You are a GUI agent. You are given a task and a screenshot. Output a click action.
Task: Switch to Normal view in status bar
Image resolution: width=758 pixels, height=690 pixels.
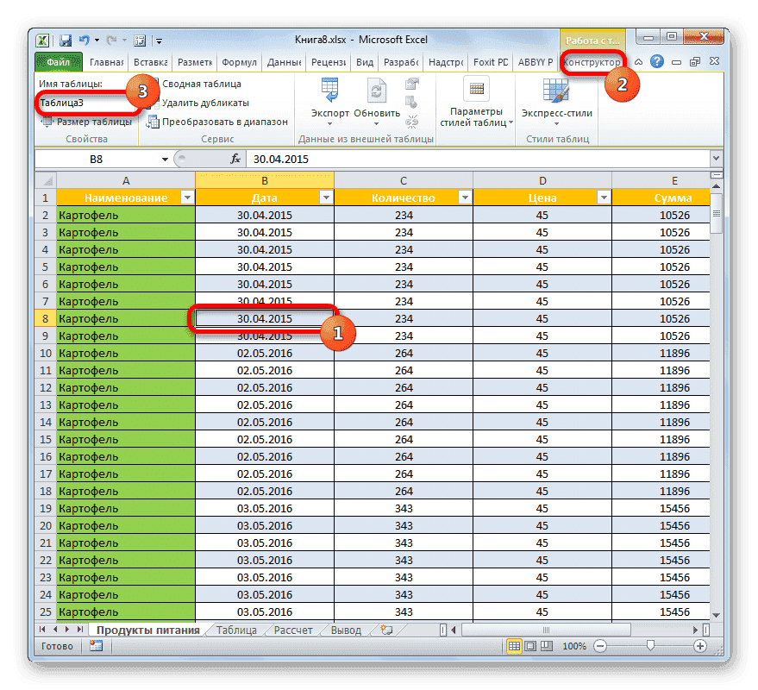515,645
